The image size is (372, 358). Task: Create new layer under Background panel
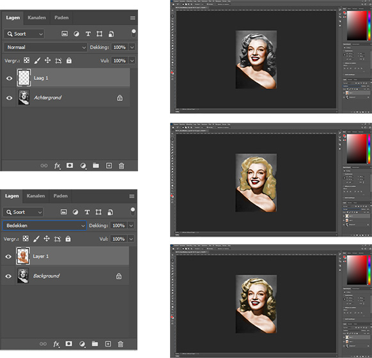tap(108, 344)
